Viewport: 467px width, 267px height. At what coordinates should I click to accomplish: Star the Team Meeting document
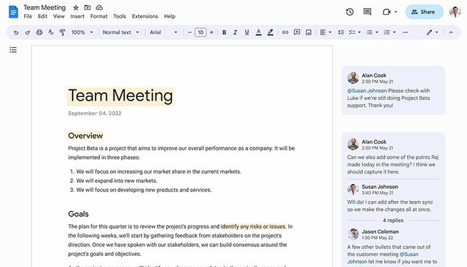point(75,8)
